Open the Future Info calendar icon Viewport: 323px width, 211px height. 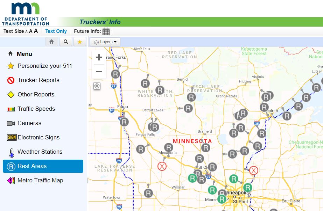click(x=106, y=31)
